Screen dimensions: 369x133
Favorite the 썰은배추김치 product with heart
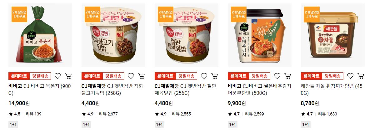click(x=277, y=76)
